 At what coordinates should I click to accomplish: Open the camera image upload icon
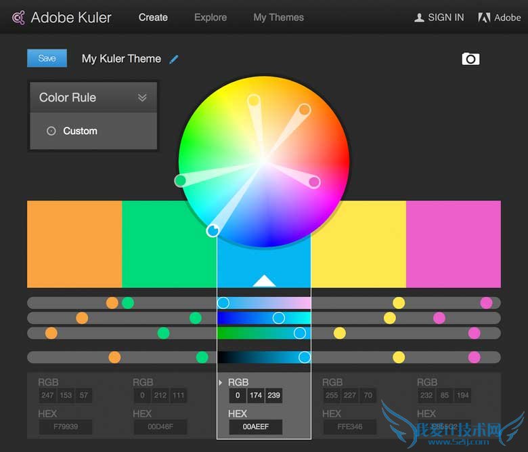(470, 59)
